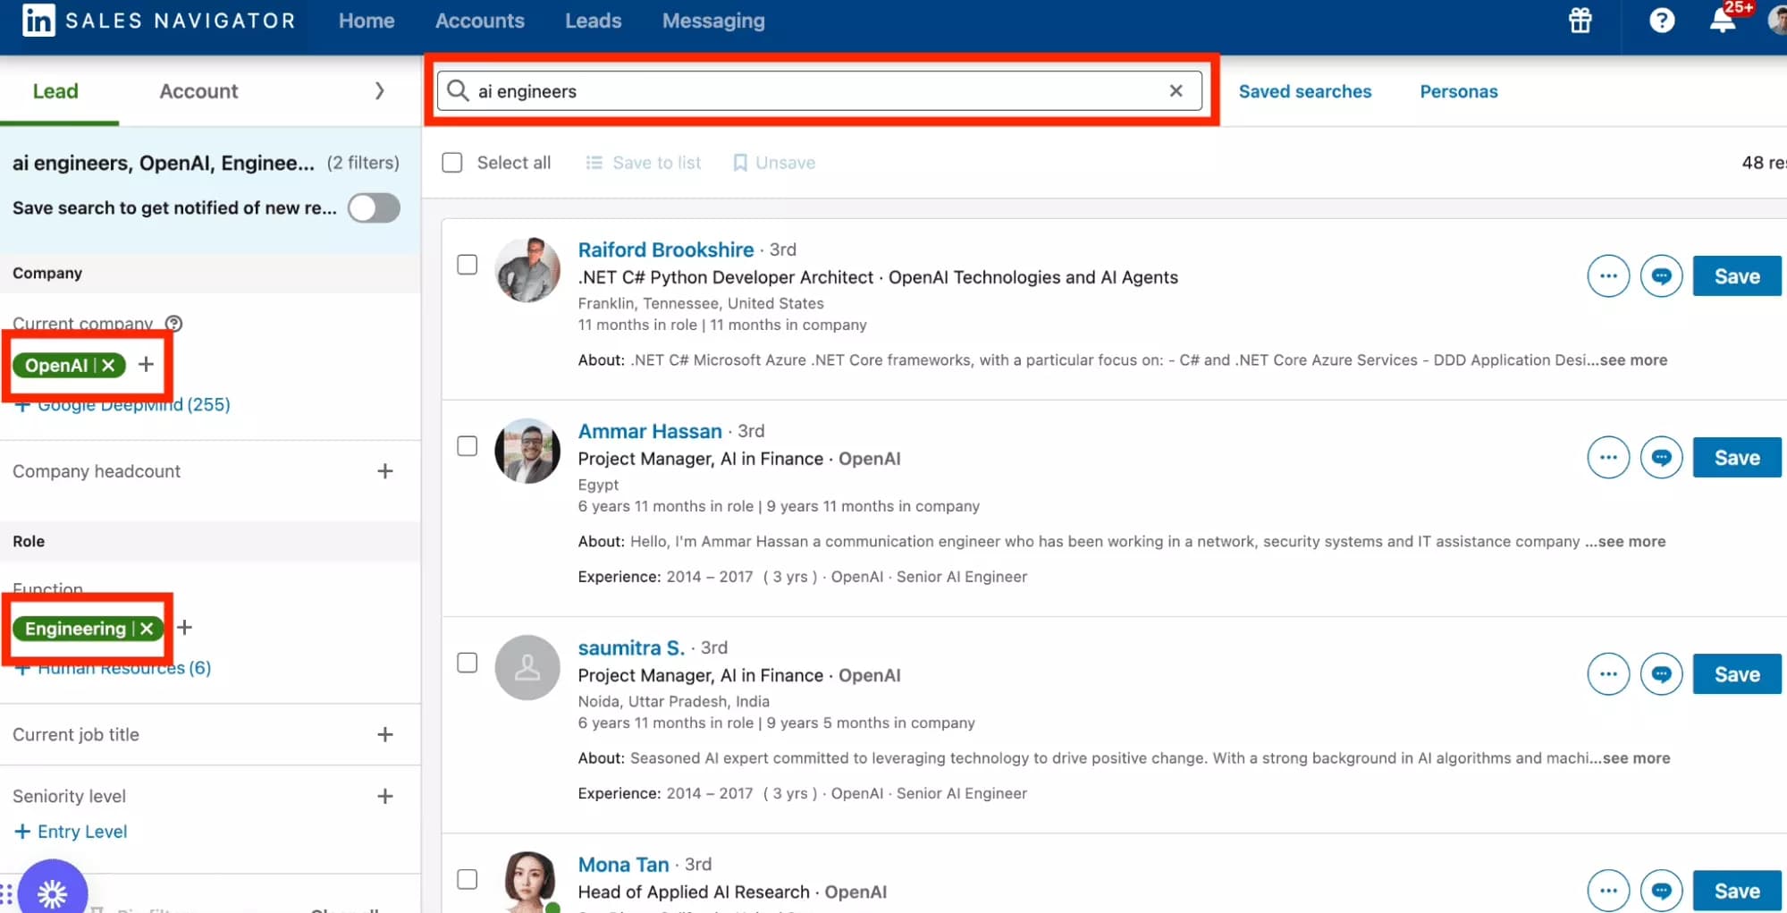The image size is (1787, 913).
Task: Remove the OpenAI company filter
Action: 108,365
